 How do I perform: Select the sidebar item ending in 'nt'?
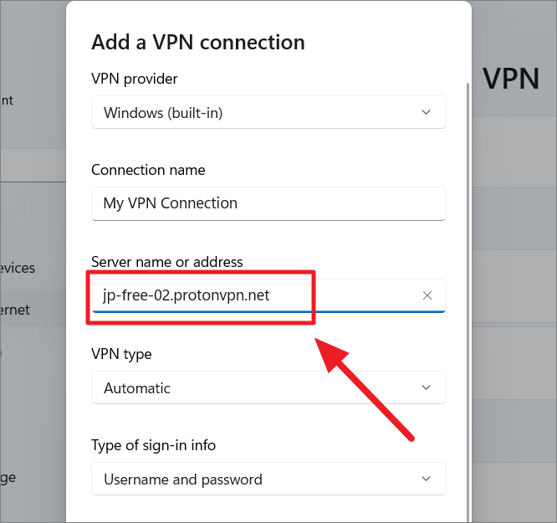tap(7, 100)
